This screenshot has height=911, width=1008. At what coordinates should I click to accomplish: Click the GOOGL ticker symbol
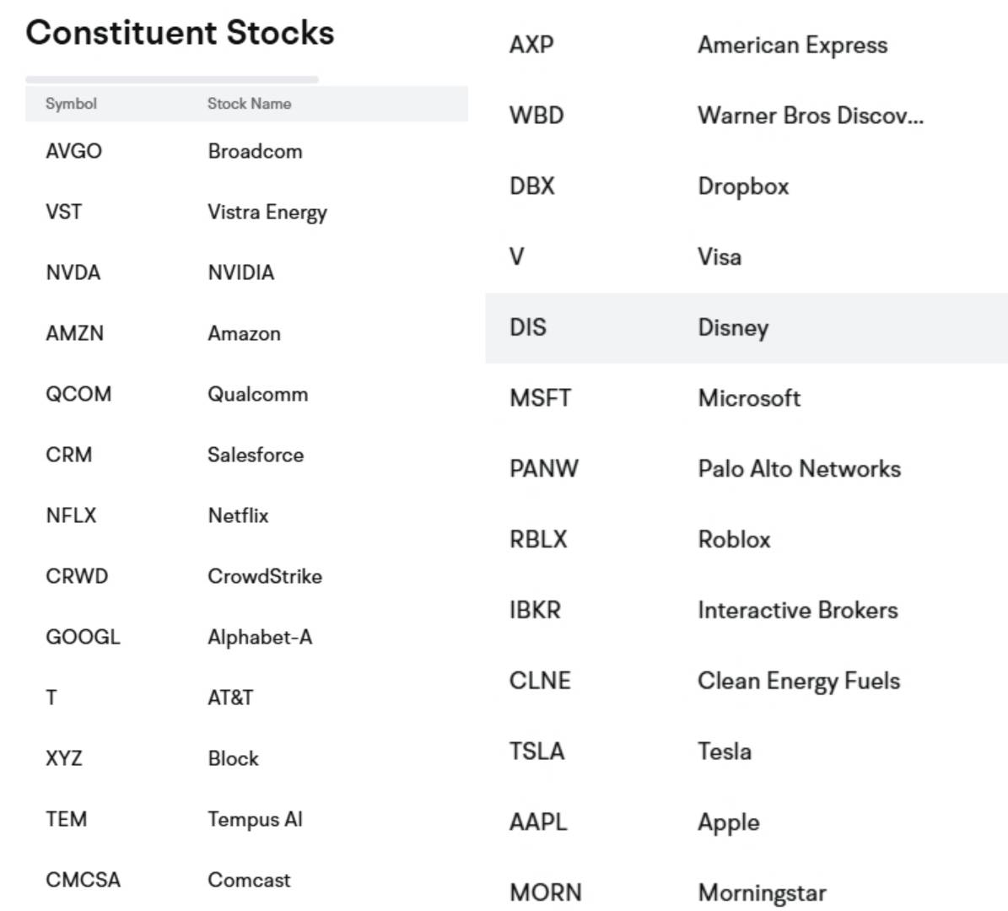[x=83, y=638]
